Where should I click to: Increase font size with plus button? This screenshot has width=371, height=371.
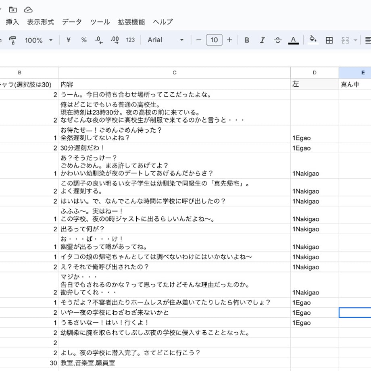point(229,40)
